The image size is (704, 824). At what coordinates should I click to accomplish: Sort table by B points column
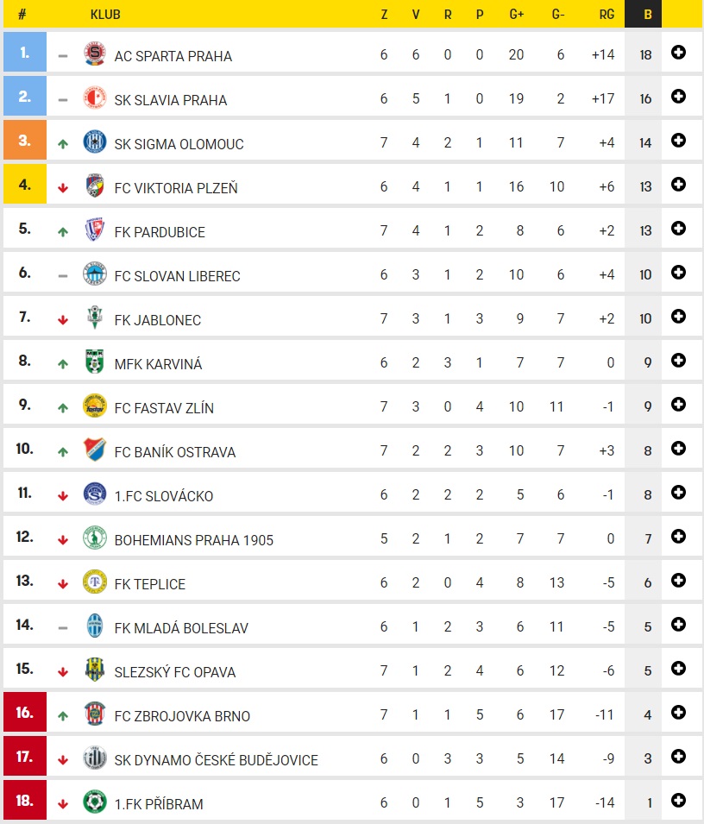pyautogui.click(x=647, y=15)
